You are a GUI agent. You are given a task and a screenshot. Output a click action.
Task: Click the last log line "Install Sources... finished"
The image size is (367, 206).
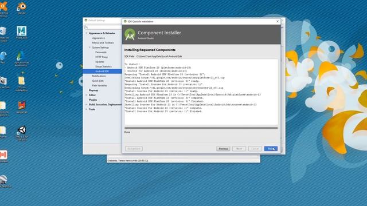coord(163,112)
